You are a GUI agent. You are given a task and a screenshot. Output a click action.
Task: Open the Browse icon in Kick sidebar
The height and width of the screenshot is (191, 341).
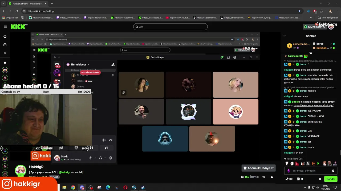(5, 45)
